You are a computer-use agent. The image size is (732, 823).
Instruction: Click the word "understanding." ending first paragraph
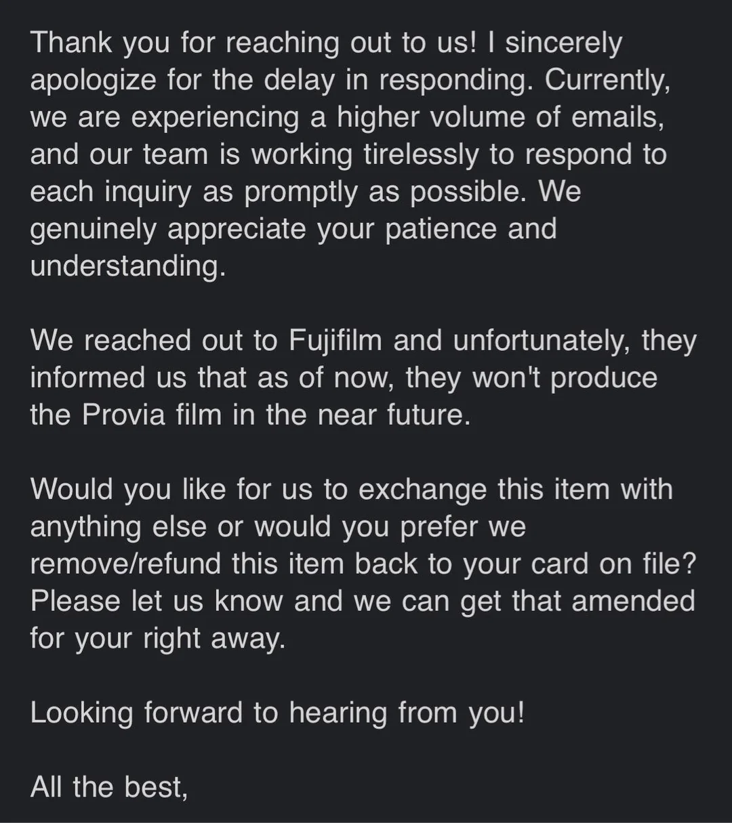point(127,266)
